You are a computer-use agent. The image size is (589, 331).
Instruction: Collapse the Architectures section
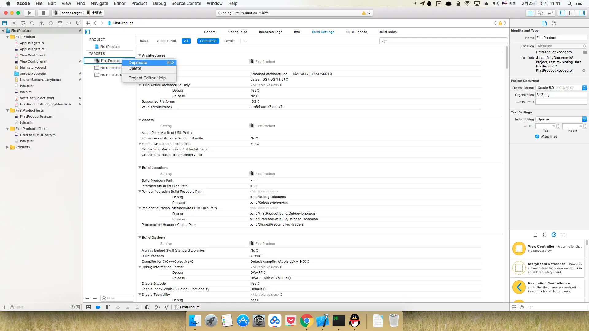pyautogui.click(x=140, y=55)
